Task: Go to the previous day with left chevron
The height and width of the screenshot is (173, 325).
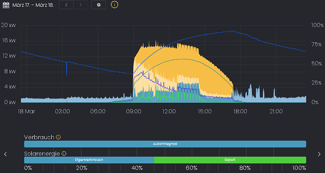Action: 66,5
